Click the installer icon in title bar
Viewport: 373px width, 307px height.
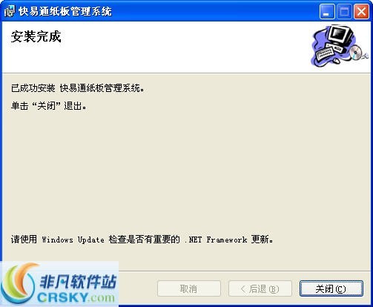10,11
